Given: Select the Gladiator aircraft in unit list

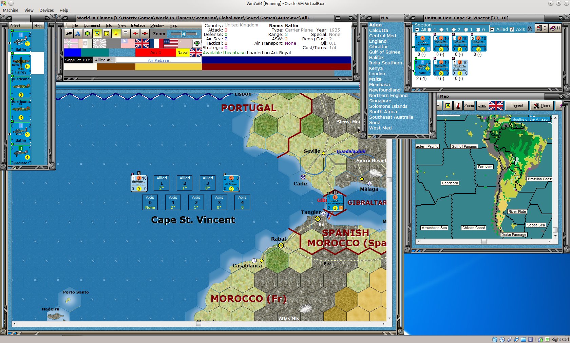Looking at the screenshot, I should [21, 155].
